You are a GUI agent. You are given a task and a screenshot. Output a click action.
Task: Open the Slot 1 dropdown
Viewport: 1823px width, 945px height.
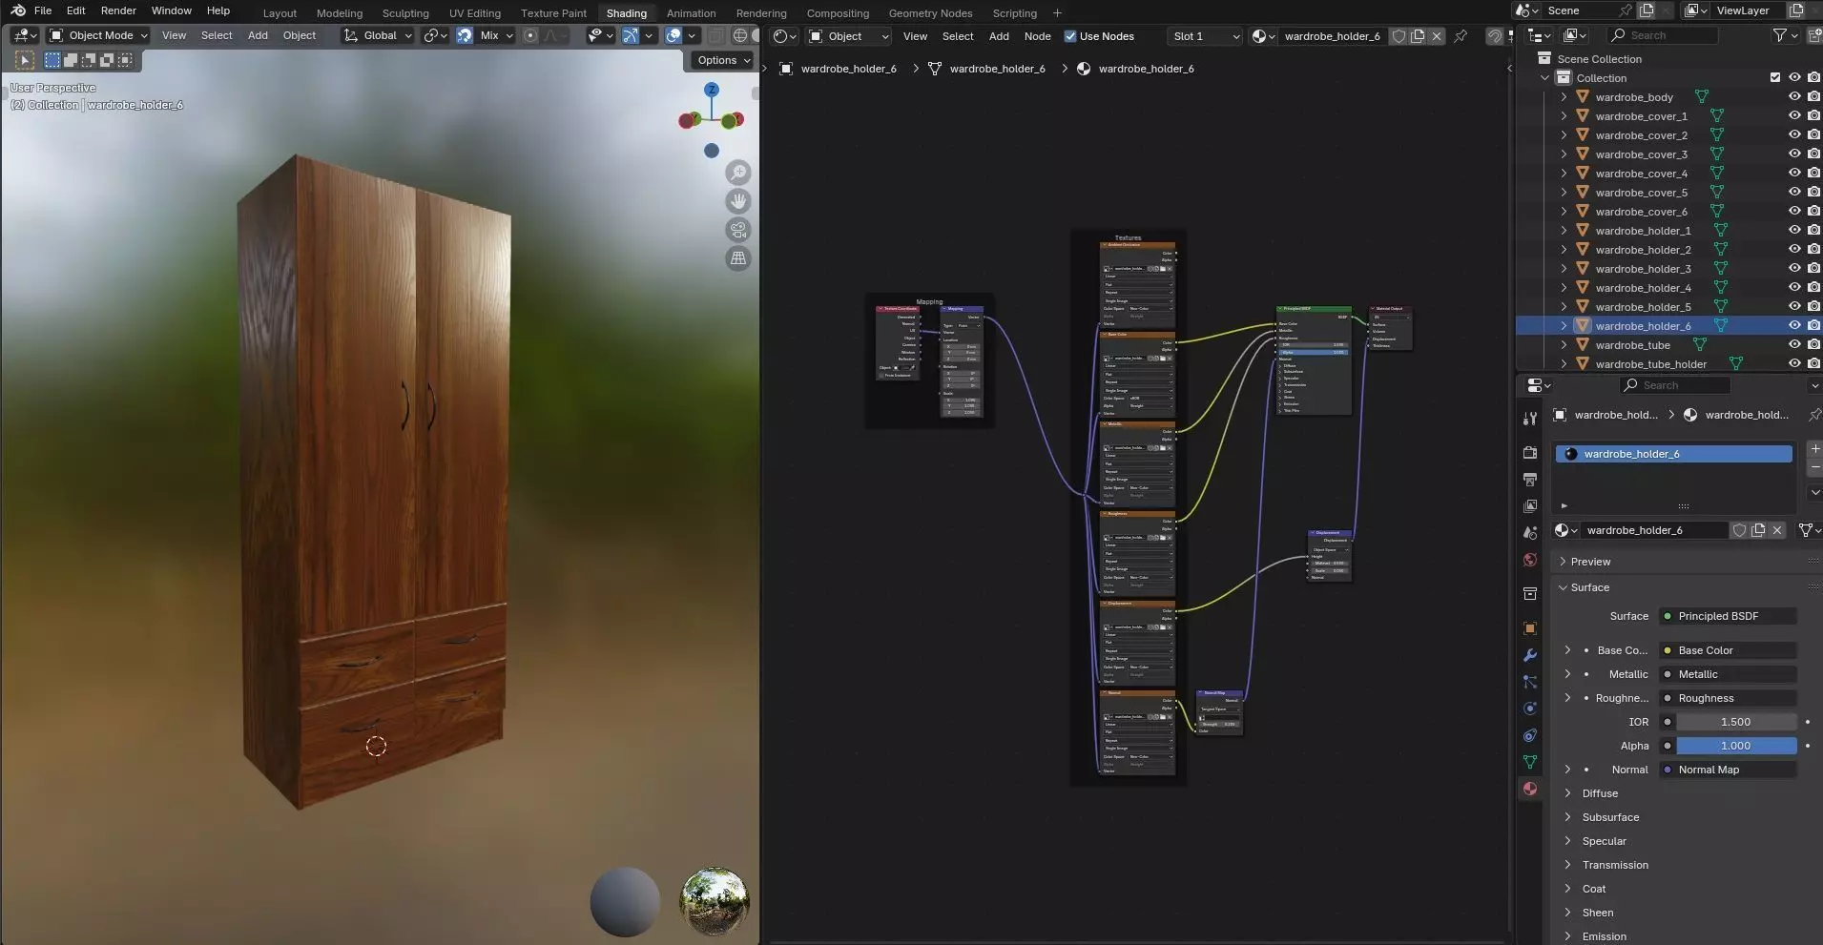(1206, 36)
